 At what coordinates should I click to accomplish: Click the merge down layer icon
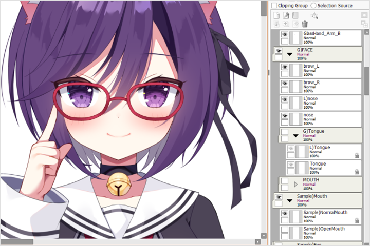286,24
